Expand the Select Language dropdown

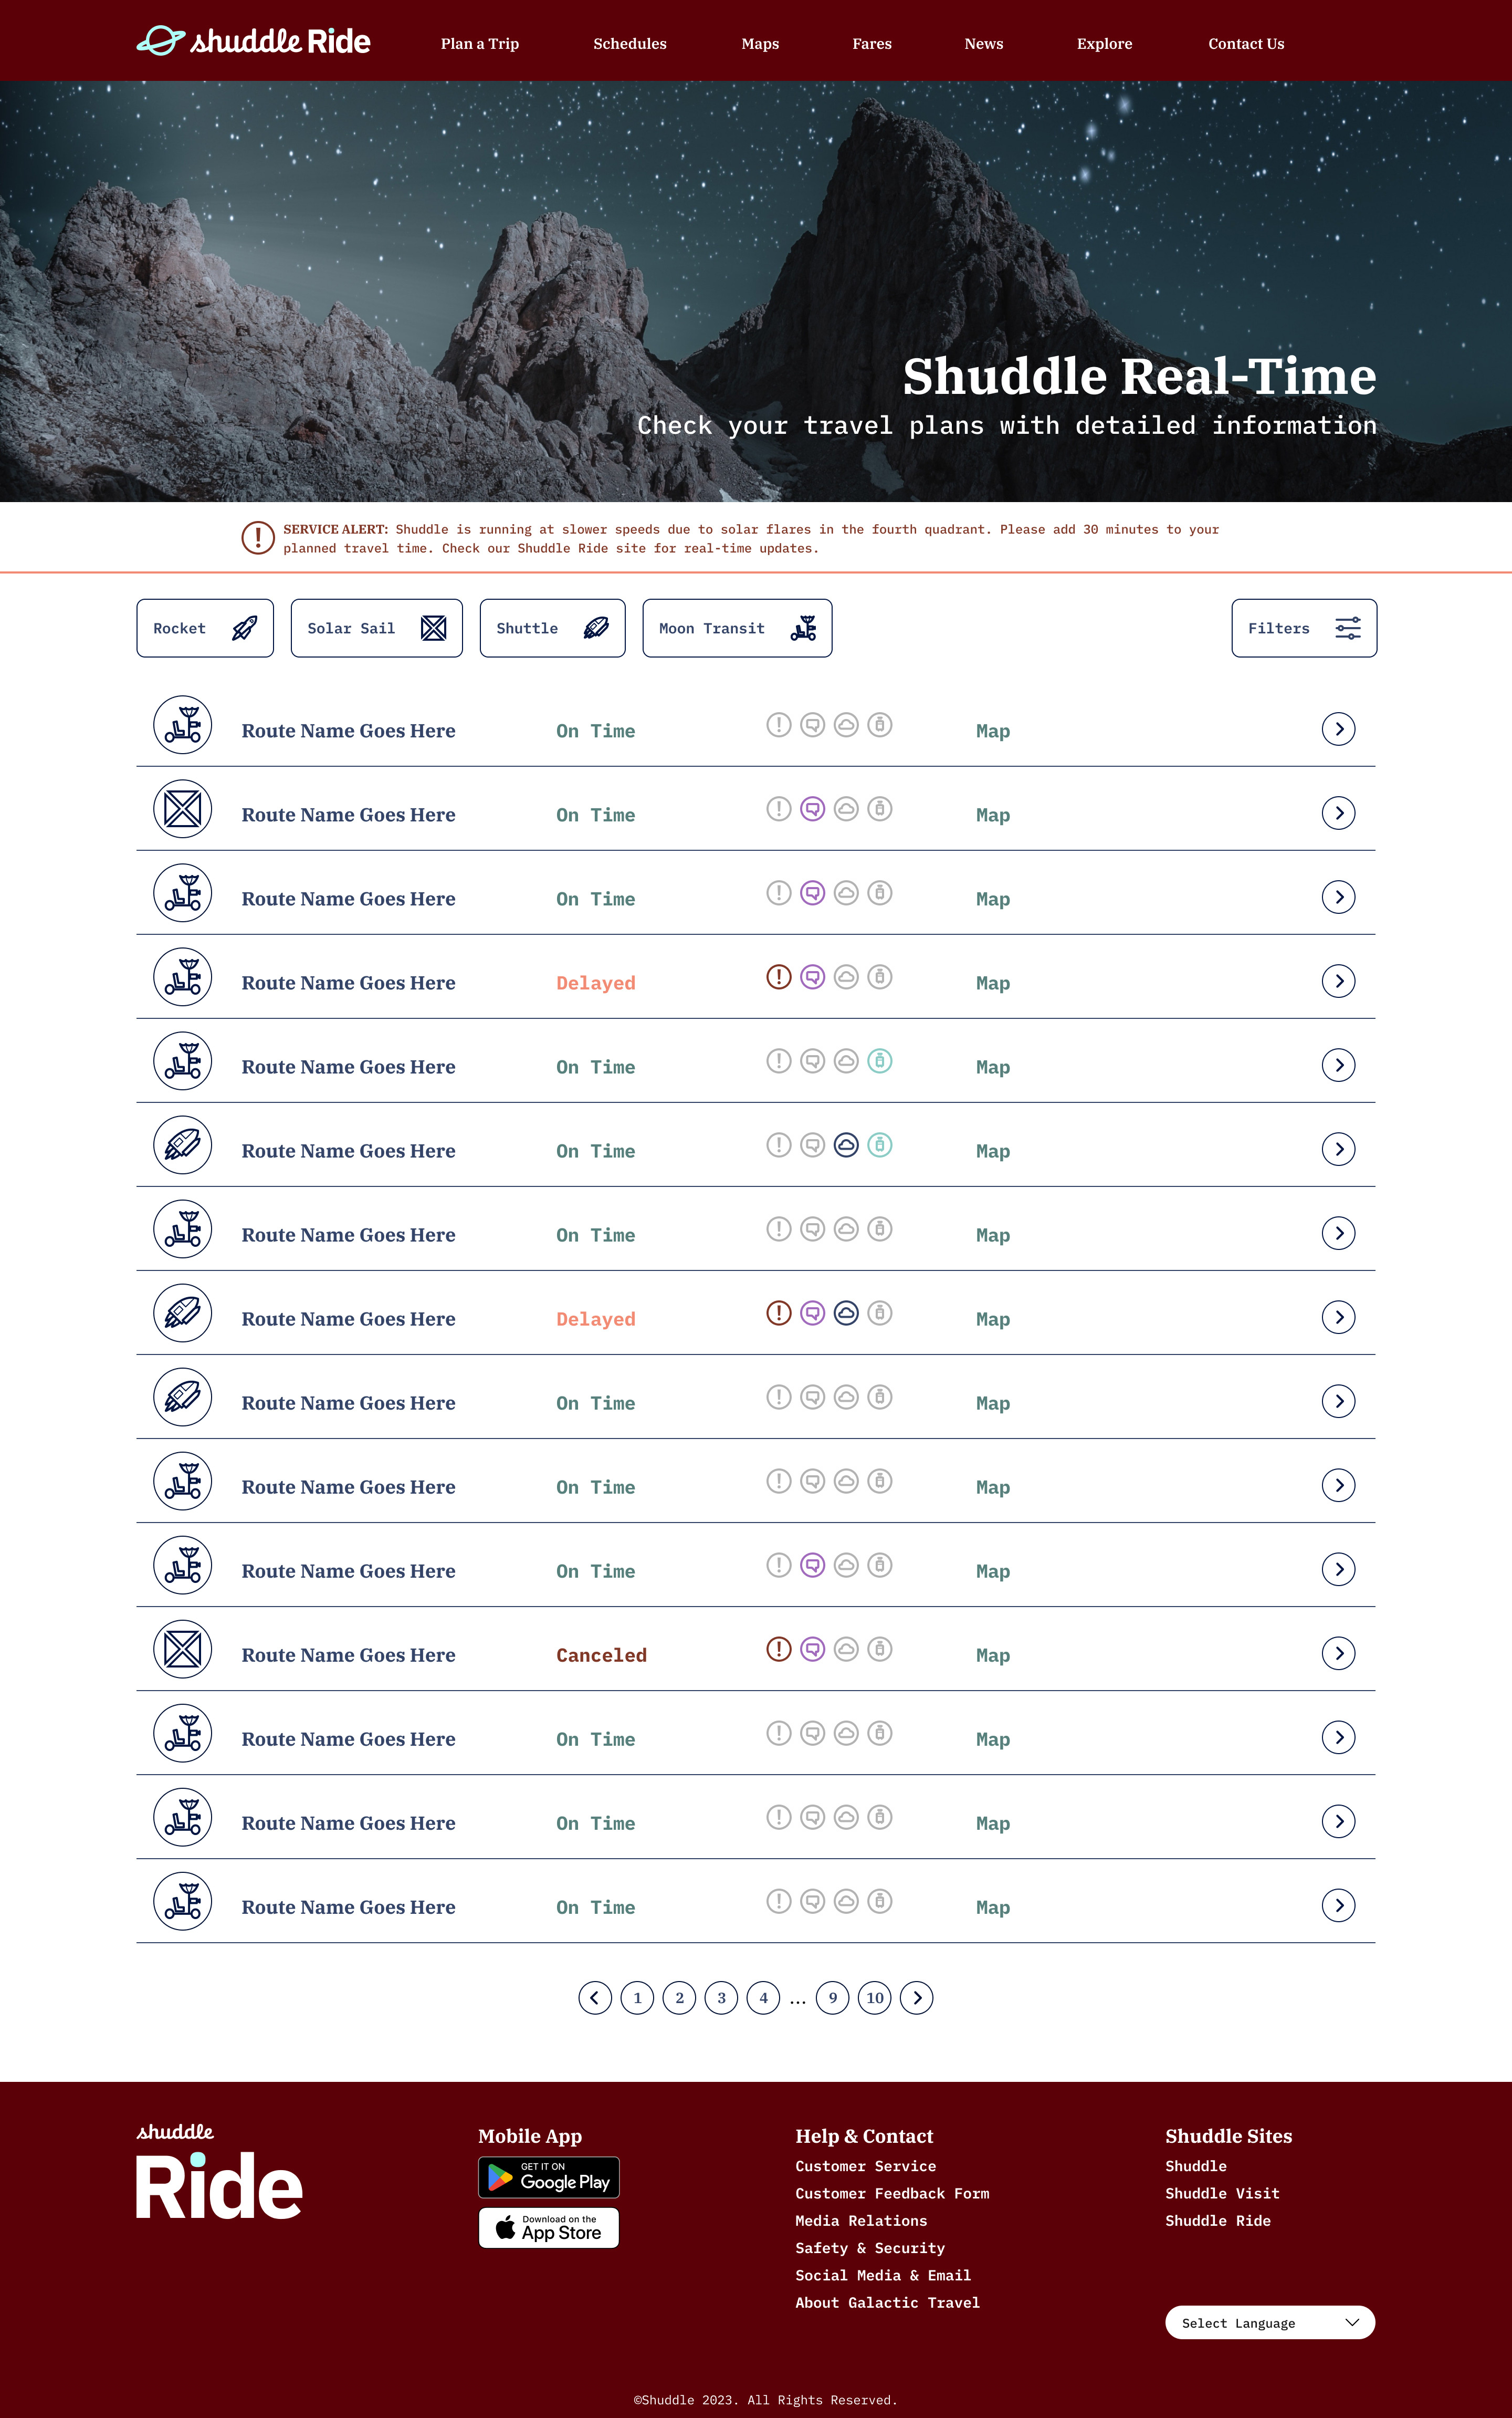pos(1269,2323)
